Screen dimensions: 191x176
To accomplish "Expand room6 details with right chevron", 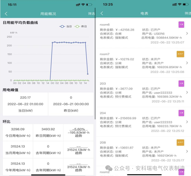I will (x=187, y=33).
